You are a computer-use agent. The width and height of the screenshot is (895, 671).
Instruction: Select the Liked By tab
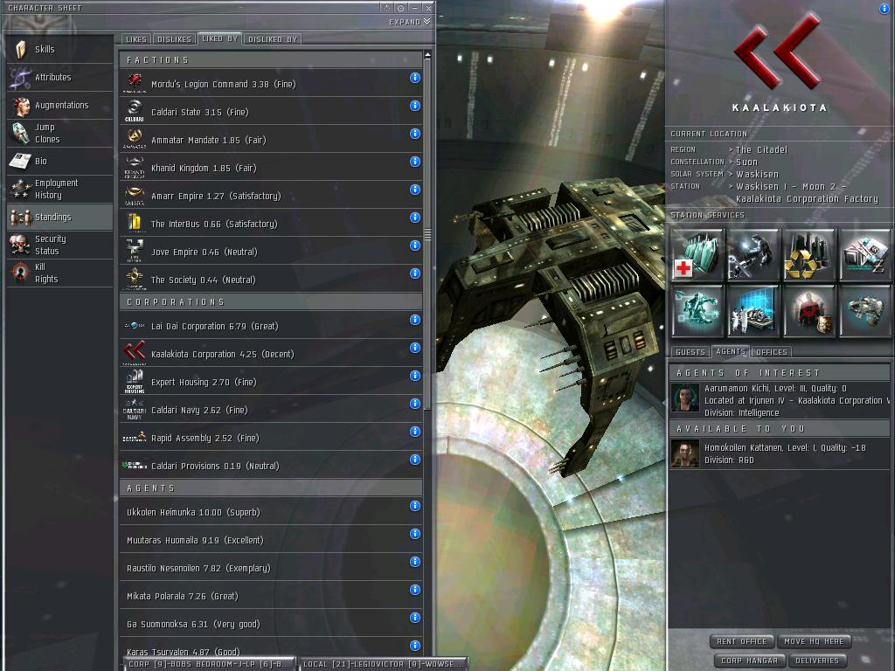(x=219, y=38)
